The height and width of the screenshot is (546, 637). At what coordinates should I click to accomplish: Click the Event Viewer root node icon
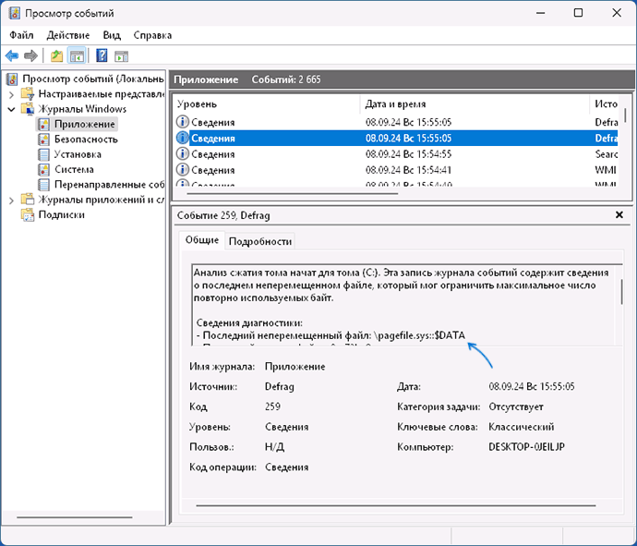(x=12, y=79)
